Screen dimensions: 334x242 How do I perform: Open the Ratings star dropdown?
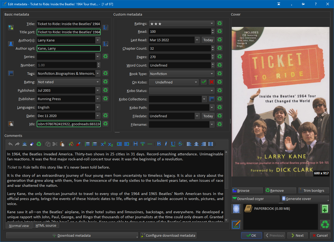click(x=212, y=24)
